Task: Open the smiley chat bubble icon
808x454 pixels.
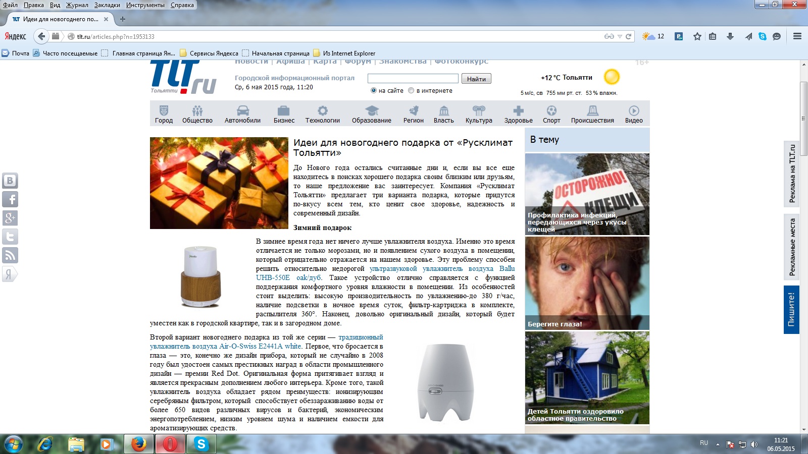Action: pyautogui.click(x=777, y=36)
